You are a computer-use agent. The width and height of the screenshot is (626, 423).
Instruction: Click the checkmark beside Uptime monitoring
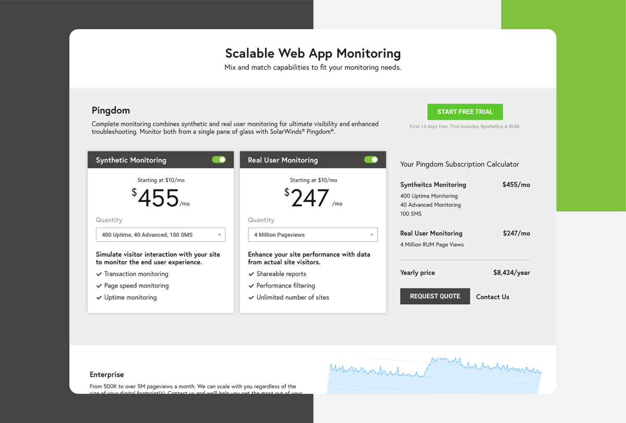99,298
